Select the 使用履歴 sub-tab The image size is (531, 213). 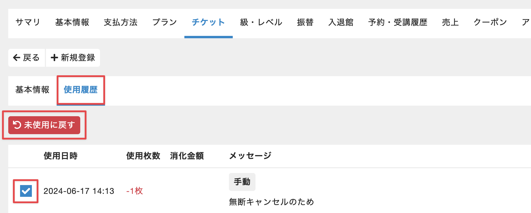[x=81, y=90]
